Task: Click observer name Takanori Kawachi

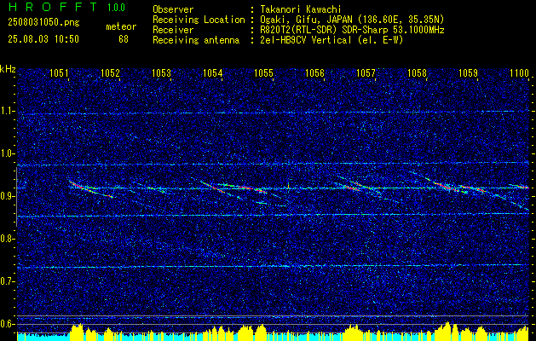Action: (300, 9)
